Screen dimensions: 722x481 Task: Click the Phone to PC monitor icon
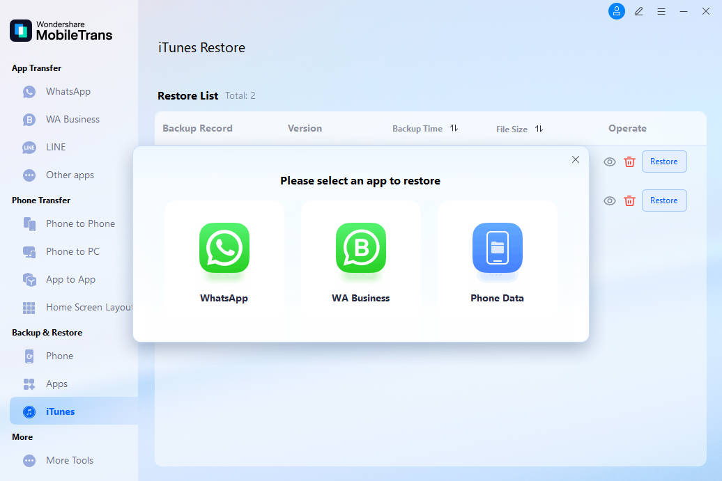29,252
